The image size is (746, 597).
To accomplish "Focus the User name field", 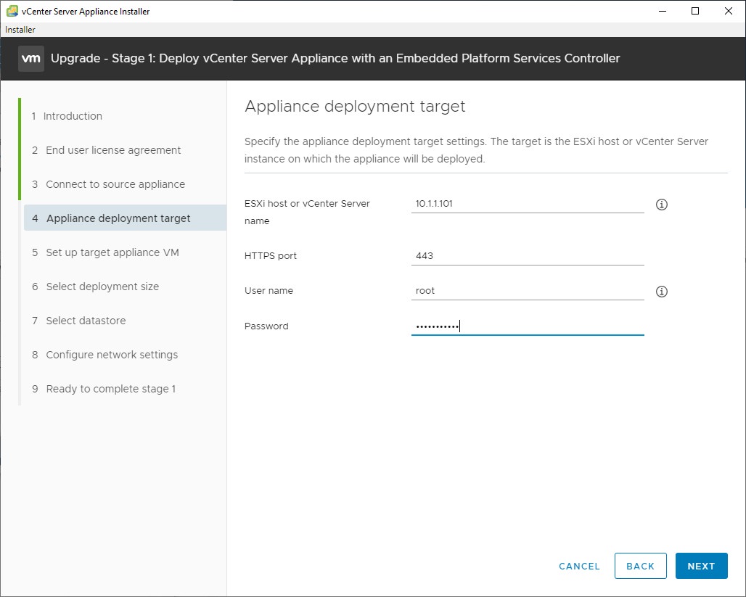I will point(528,291).
